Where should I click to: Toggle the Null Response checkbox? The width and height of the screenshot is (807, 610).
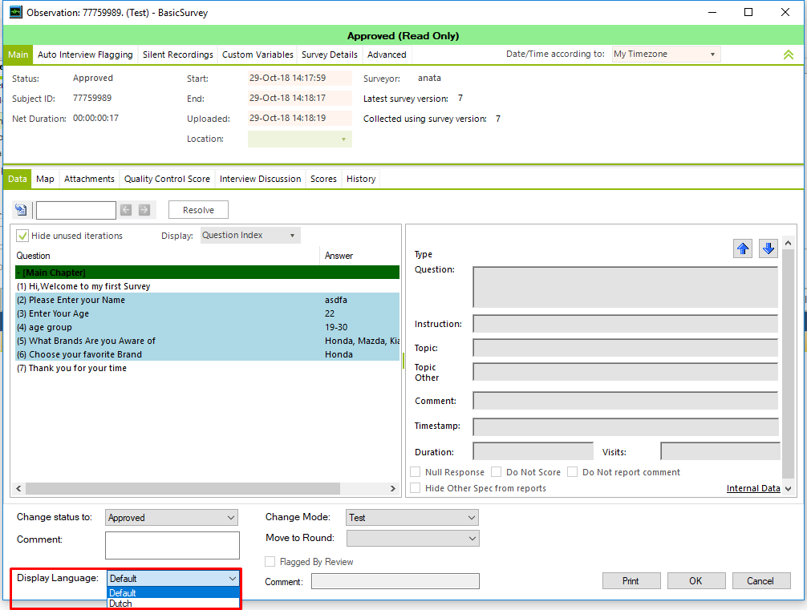416,472
